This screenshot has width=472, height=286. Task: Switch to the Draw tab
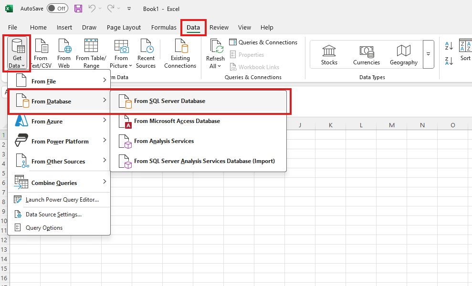click(x=89, y=27)
